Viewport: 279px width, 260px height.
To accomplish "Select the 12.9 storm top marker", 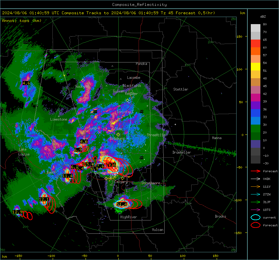I will coord(17,212).
